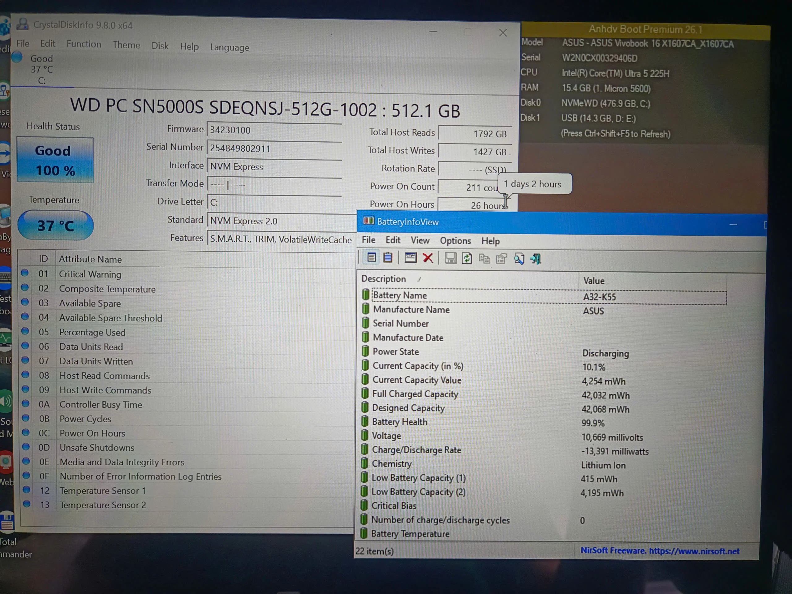This screenshot has height=594, width=792.
Task: Click the blue status circle beside Temperature Sensor 2
Action: [26, 504]
